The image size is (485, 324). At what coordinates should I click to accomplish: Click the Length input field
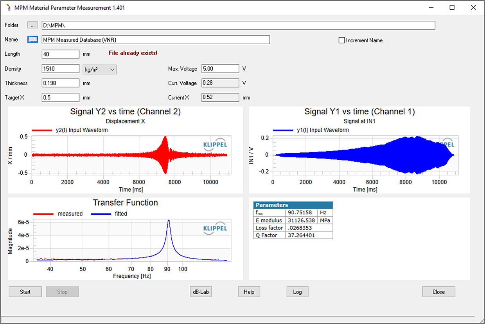[60, 54]
